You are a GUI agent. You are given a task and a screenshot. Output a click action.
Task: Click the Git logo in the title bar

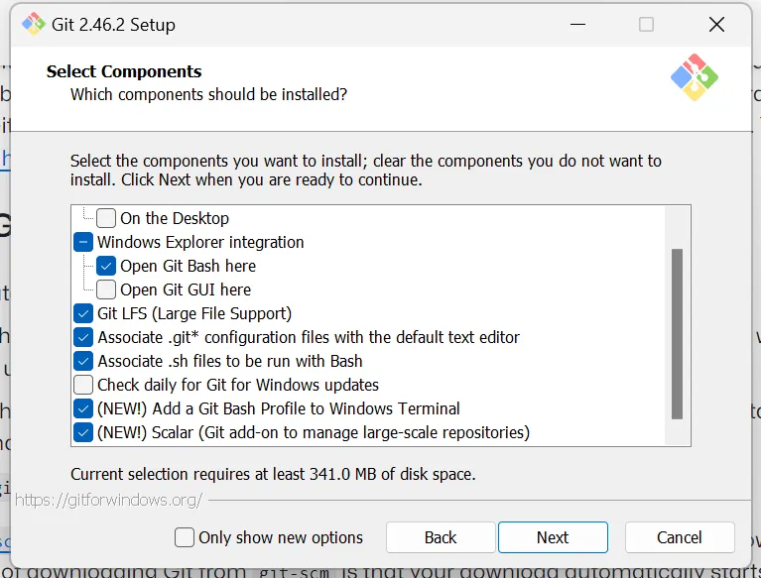tap(33, 24)
